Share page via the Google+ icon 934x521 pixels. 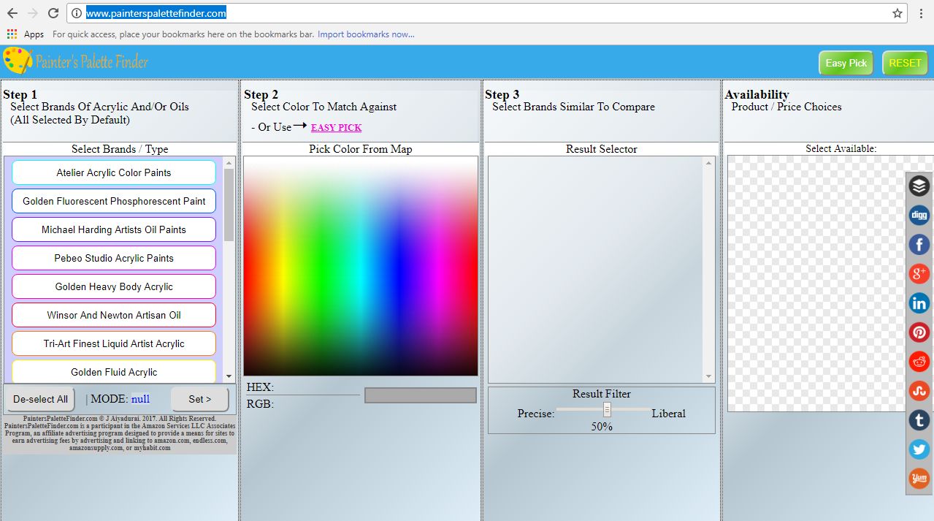pyautogui.click(x=919, y=273)
